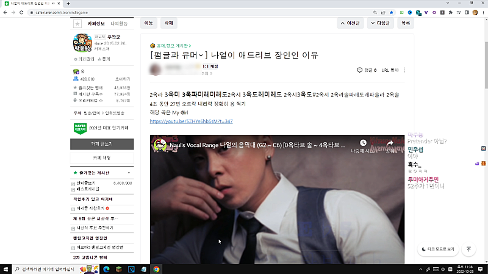
Task: Click the scroll-to-top arrow button
Action: coord(468,249)
